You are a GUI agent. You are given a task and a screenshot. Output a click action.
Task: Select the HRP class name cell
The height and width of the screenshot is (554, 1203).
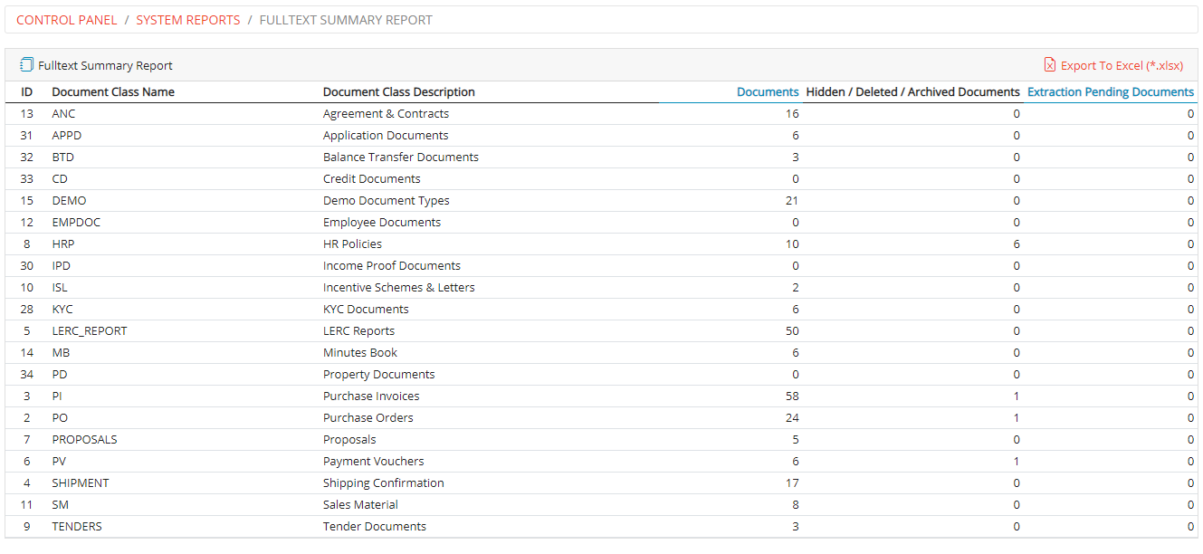[63, 244]
